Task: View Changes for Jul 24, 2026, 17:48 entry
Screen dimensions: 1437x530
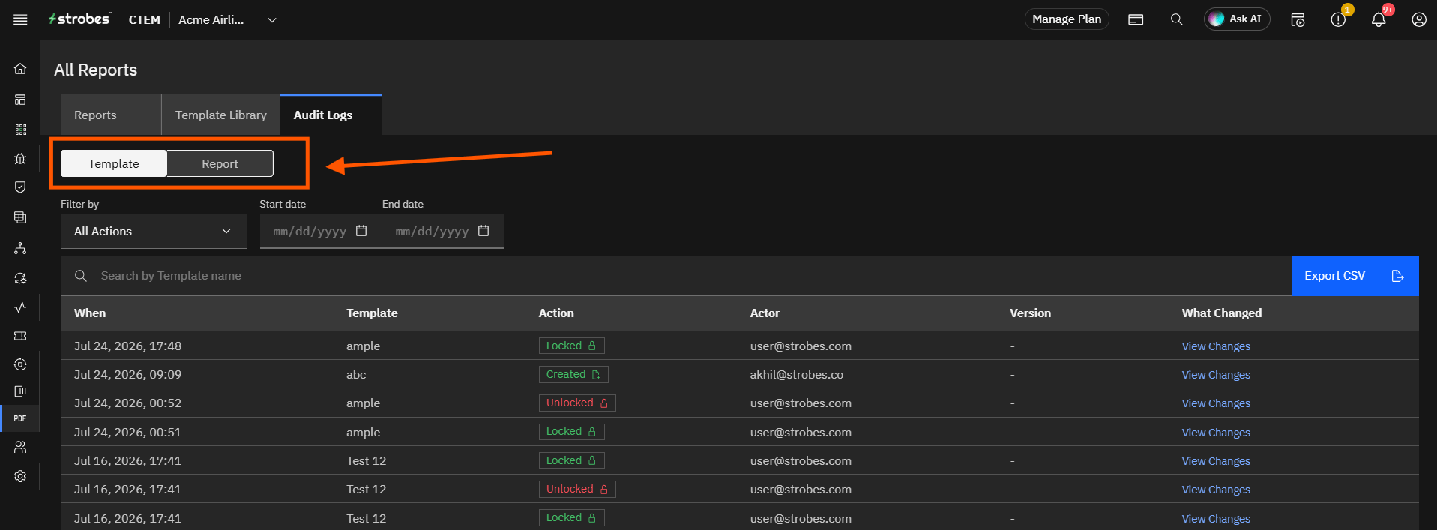Action: (x=1216, y=346)
